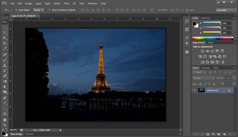Select the Zoom tool
This screenshot has width=238, height=137.
tap(5, 125)
